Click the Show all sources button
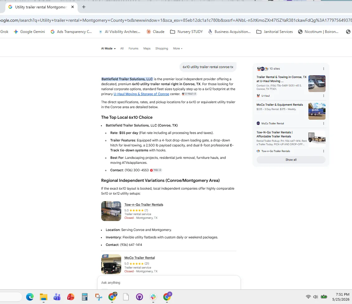352x304 pixels. tap(291, 159)
